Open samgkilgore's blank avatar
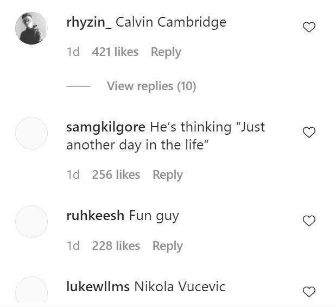Viewport: 336px width, 307px height. tap(31, 133)
